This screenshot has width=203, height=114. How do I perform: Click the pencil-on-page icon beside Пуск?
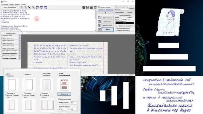[99, 29]
